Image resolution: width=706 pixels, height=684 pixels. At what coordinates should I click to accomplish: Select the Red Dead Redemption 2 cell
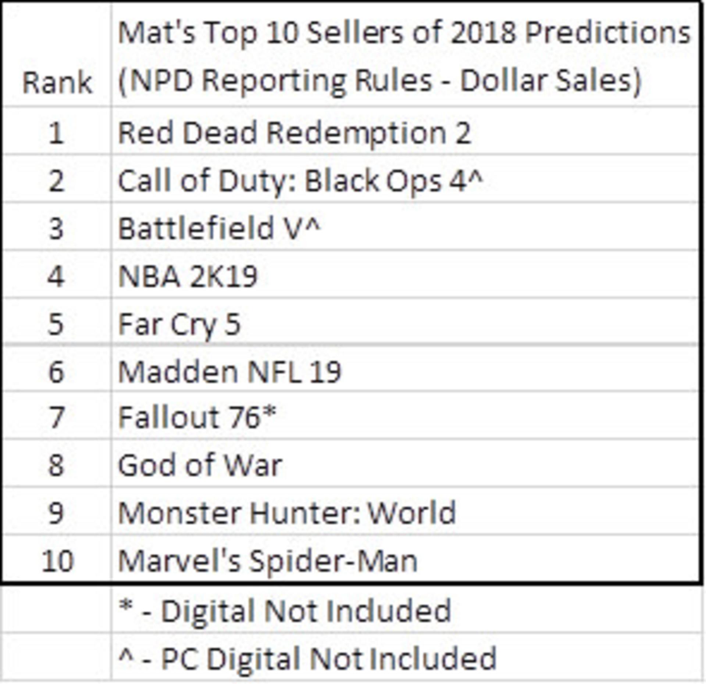[x=405, y=130]
